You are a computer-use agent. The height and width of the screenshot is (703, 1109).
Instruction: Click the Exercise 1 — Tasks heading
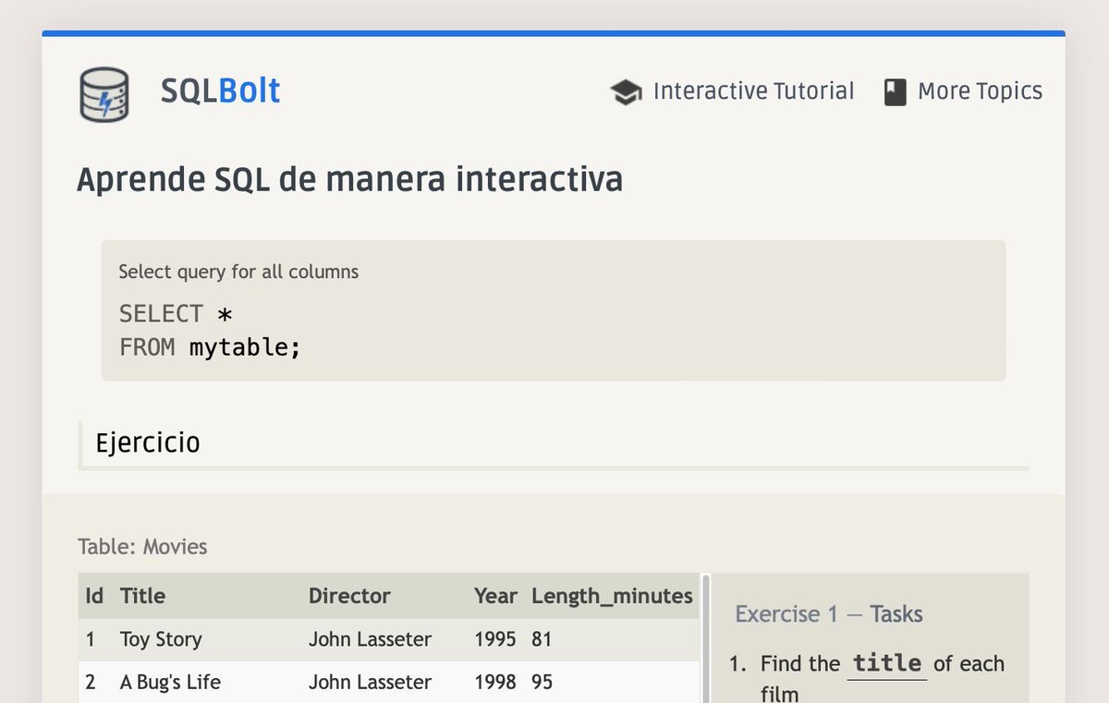[829, 613]
